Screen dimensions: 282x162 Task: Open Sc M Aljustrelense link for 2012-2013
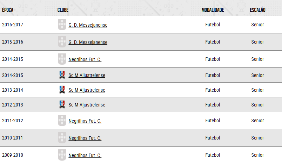point(87,105)
